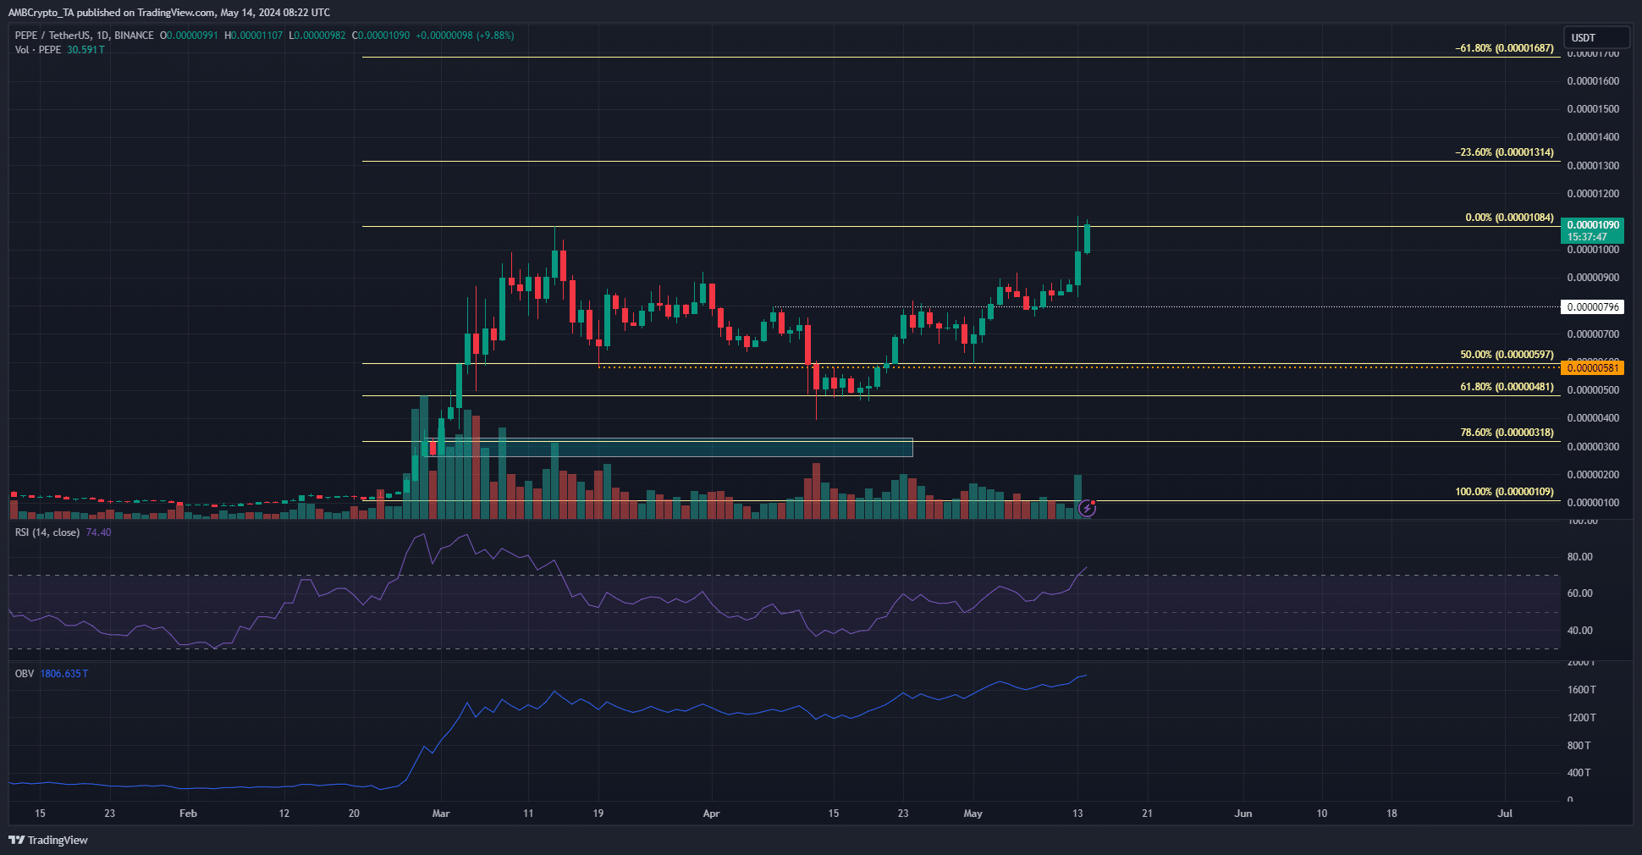Click the purple lightning event icon on chart

coord(1087,509)
